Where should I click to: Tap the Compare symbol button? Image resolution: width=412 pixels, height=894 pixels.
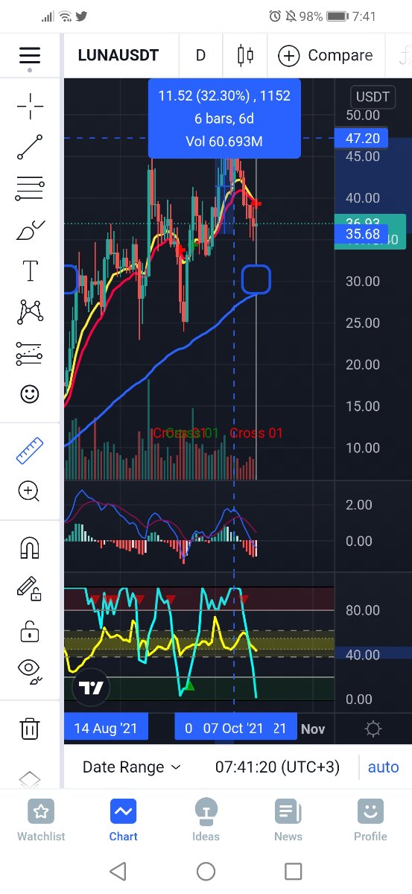[x=325, y=56]
